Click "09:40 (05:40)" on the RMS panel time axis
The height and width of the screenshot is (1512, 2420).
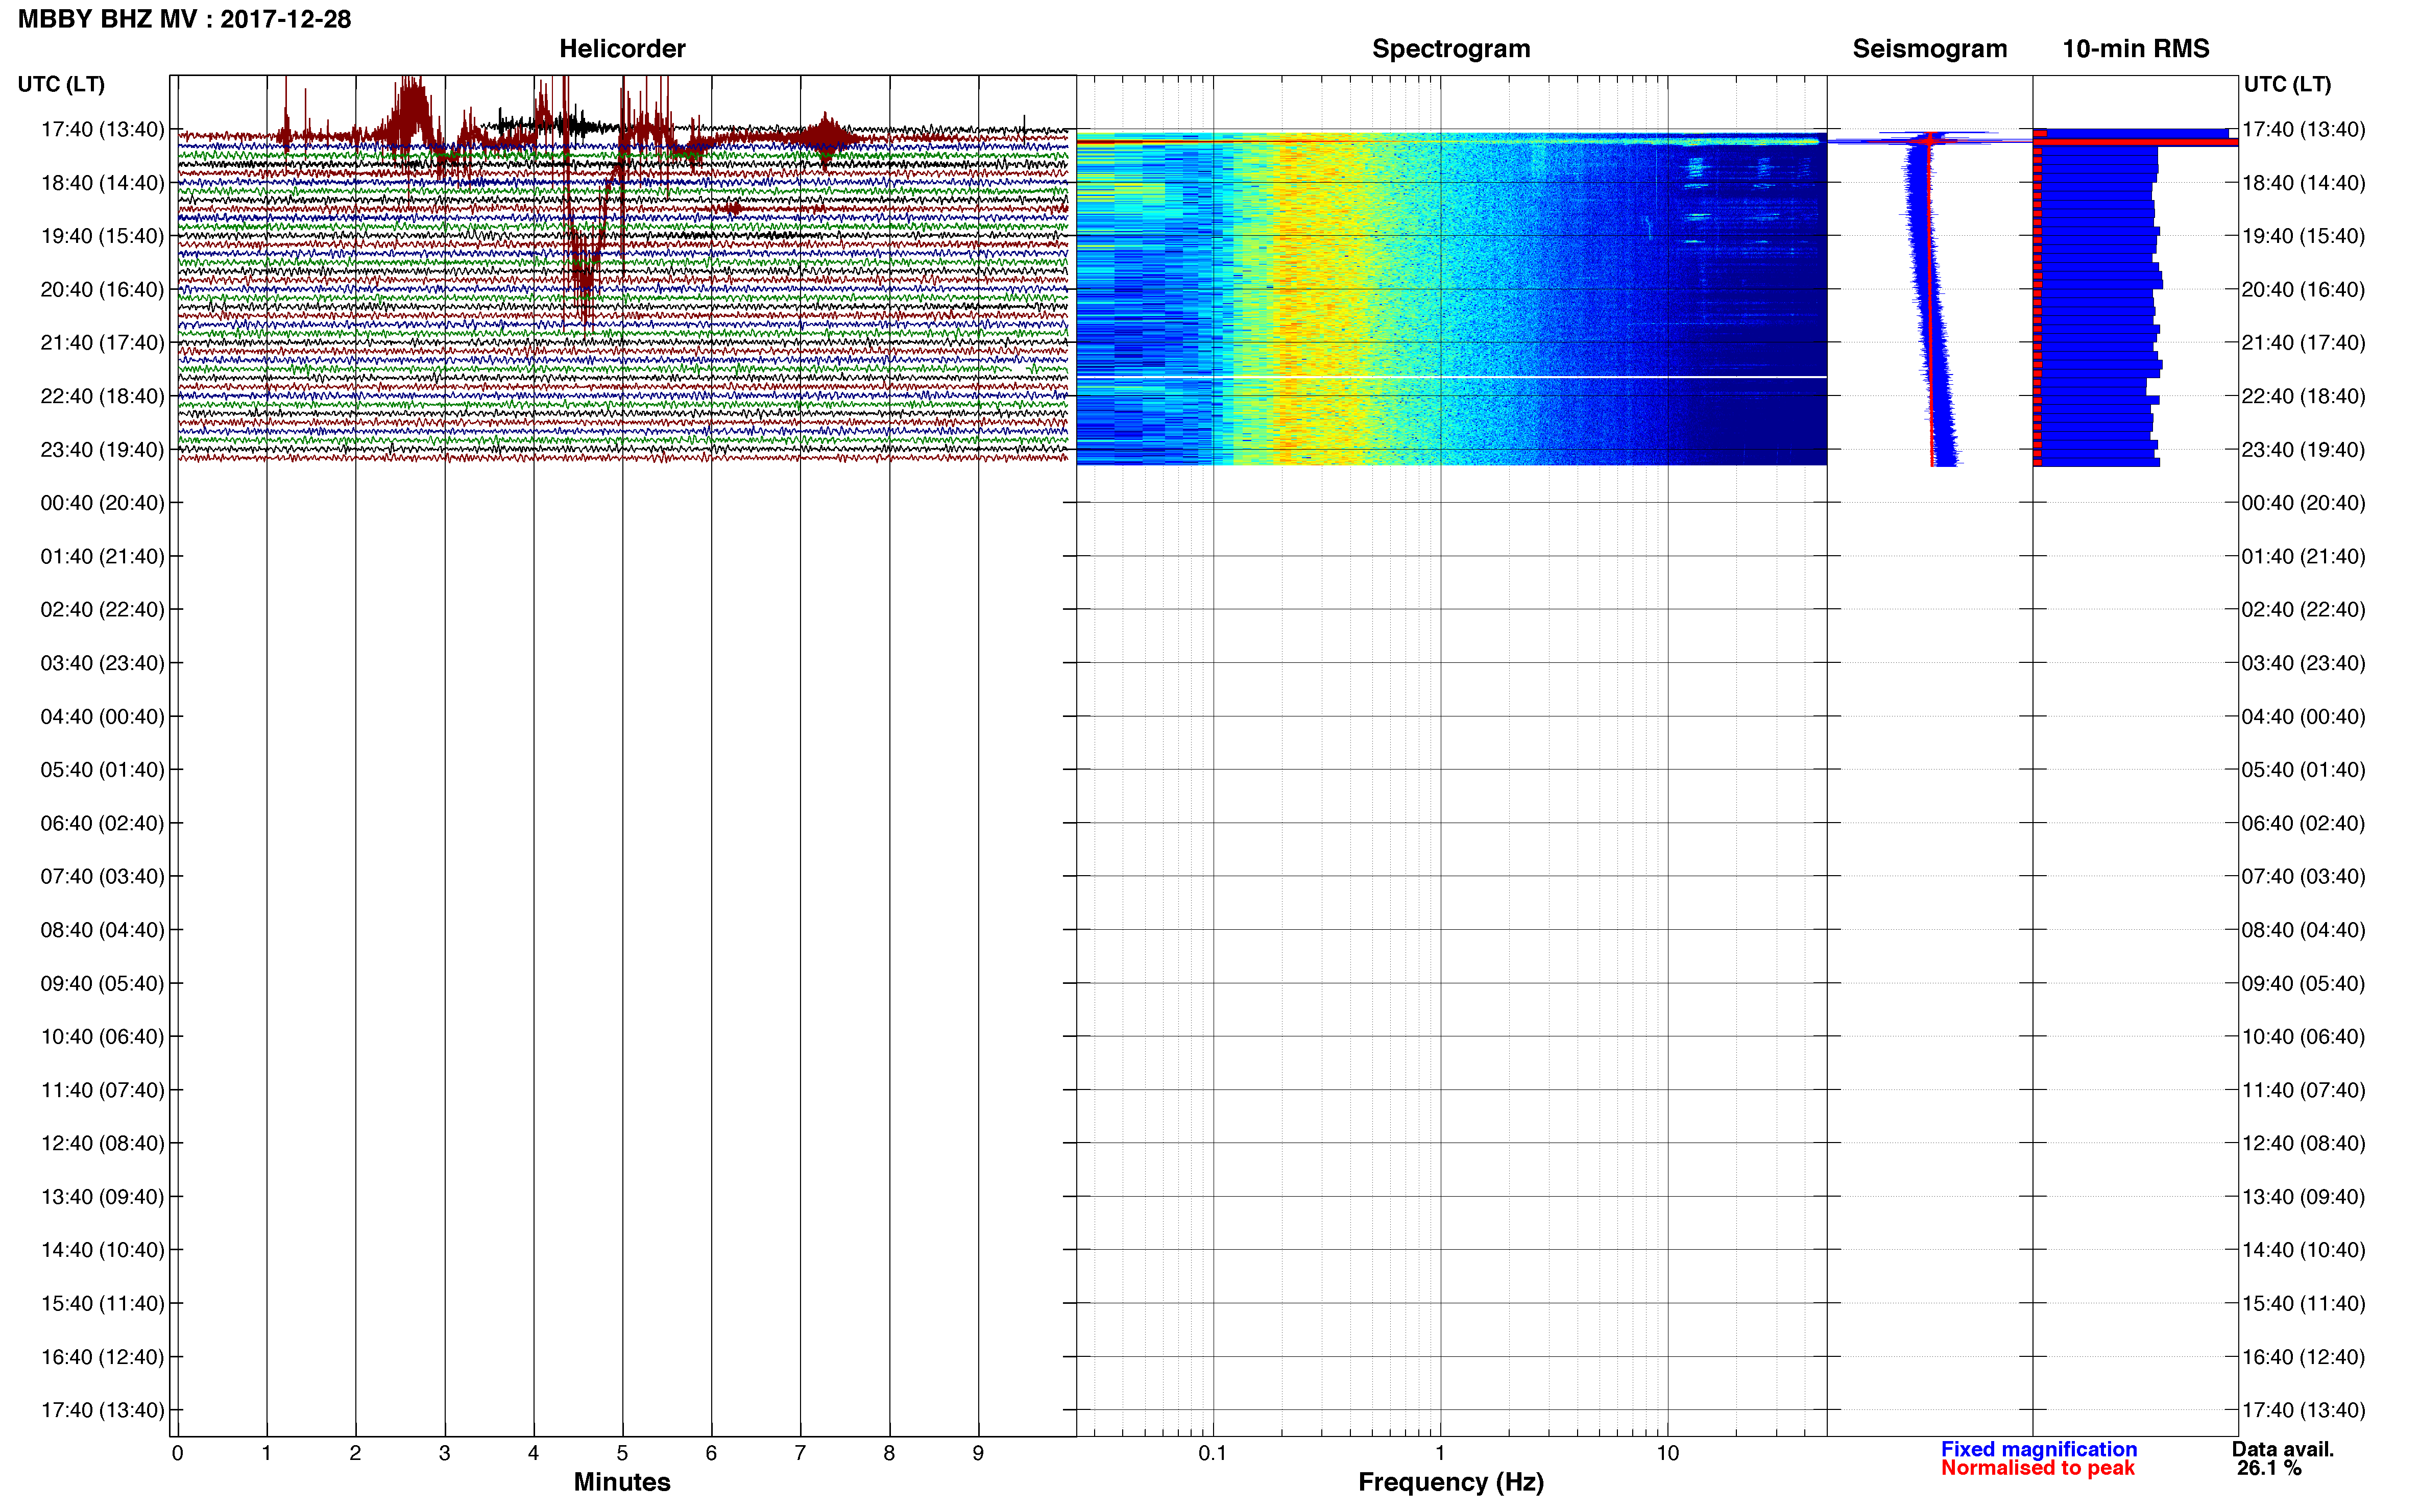pyautogui.click(x=2303, y=983)
